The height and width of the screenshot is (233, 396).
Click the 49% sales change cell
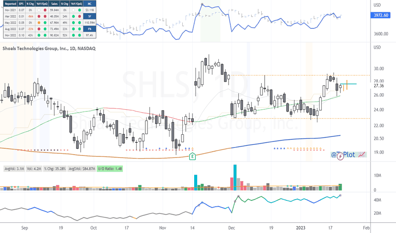tap(65, 23)
